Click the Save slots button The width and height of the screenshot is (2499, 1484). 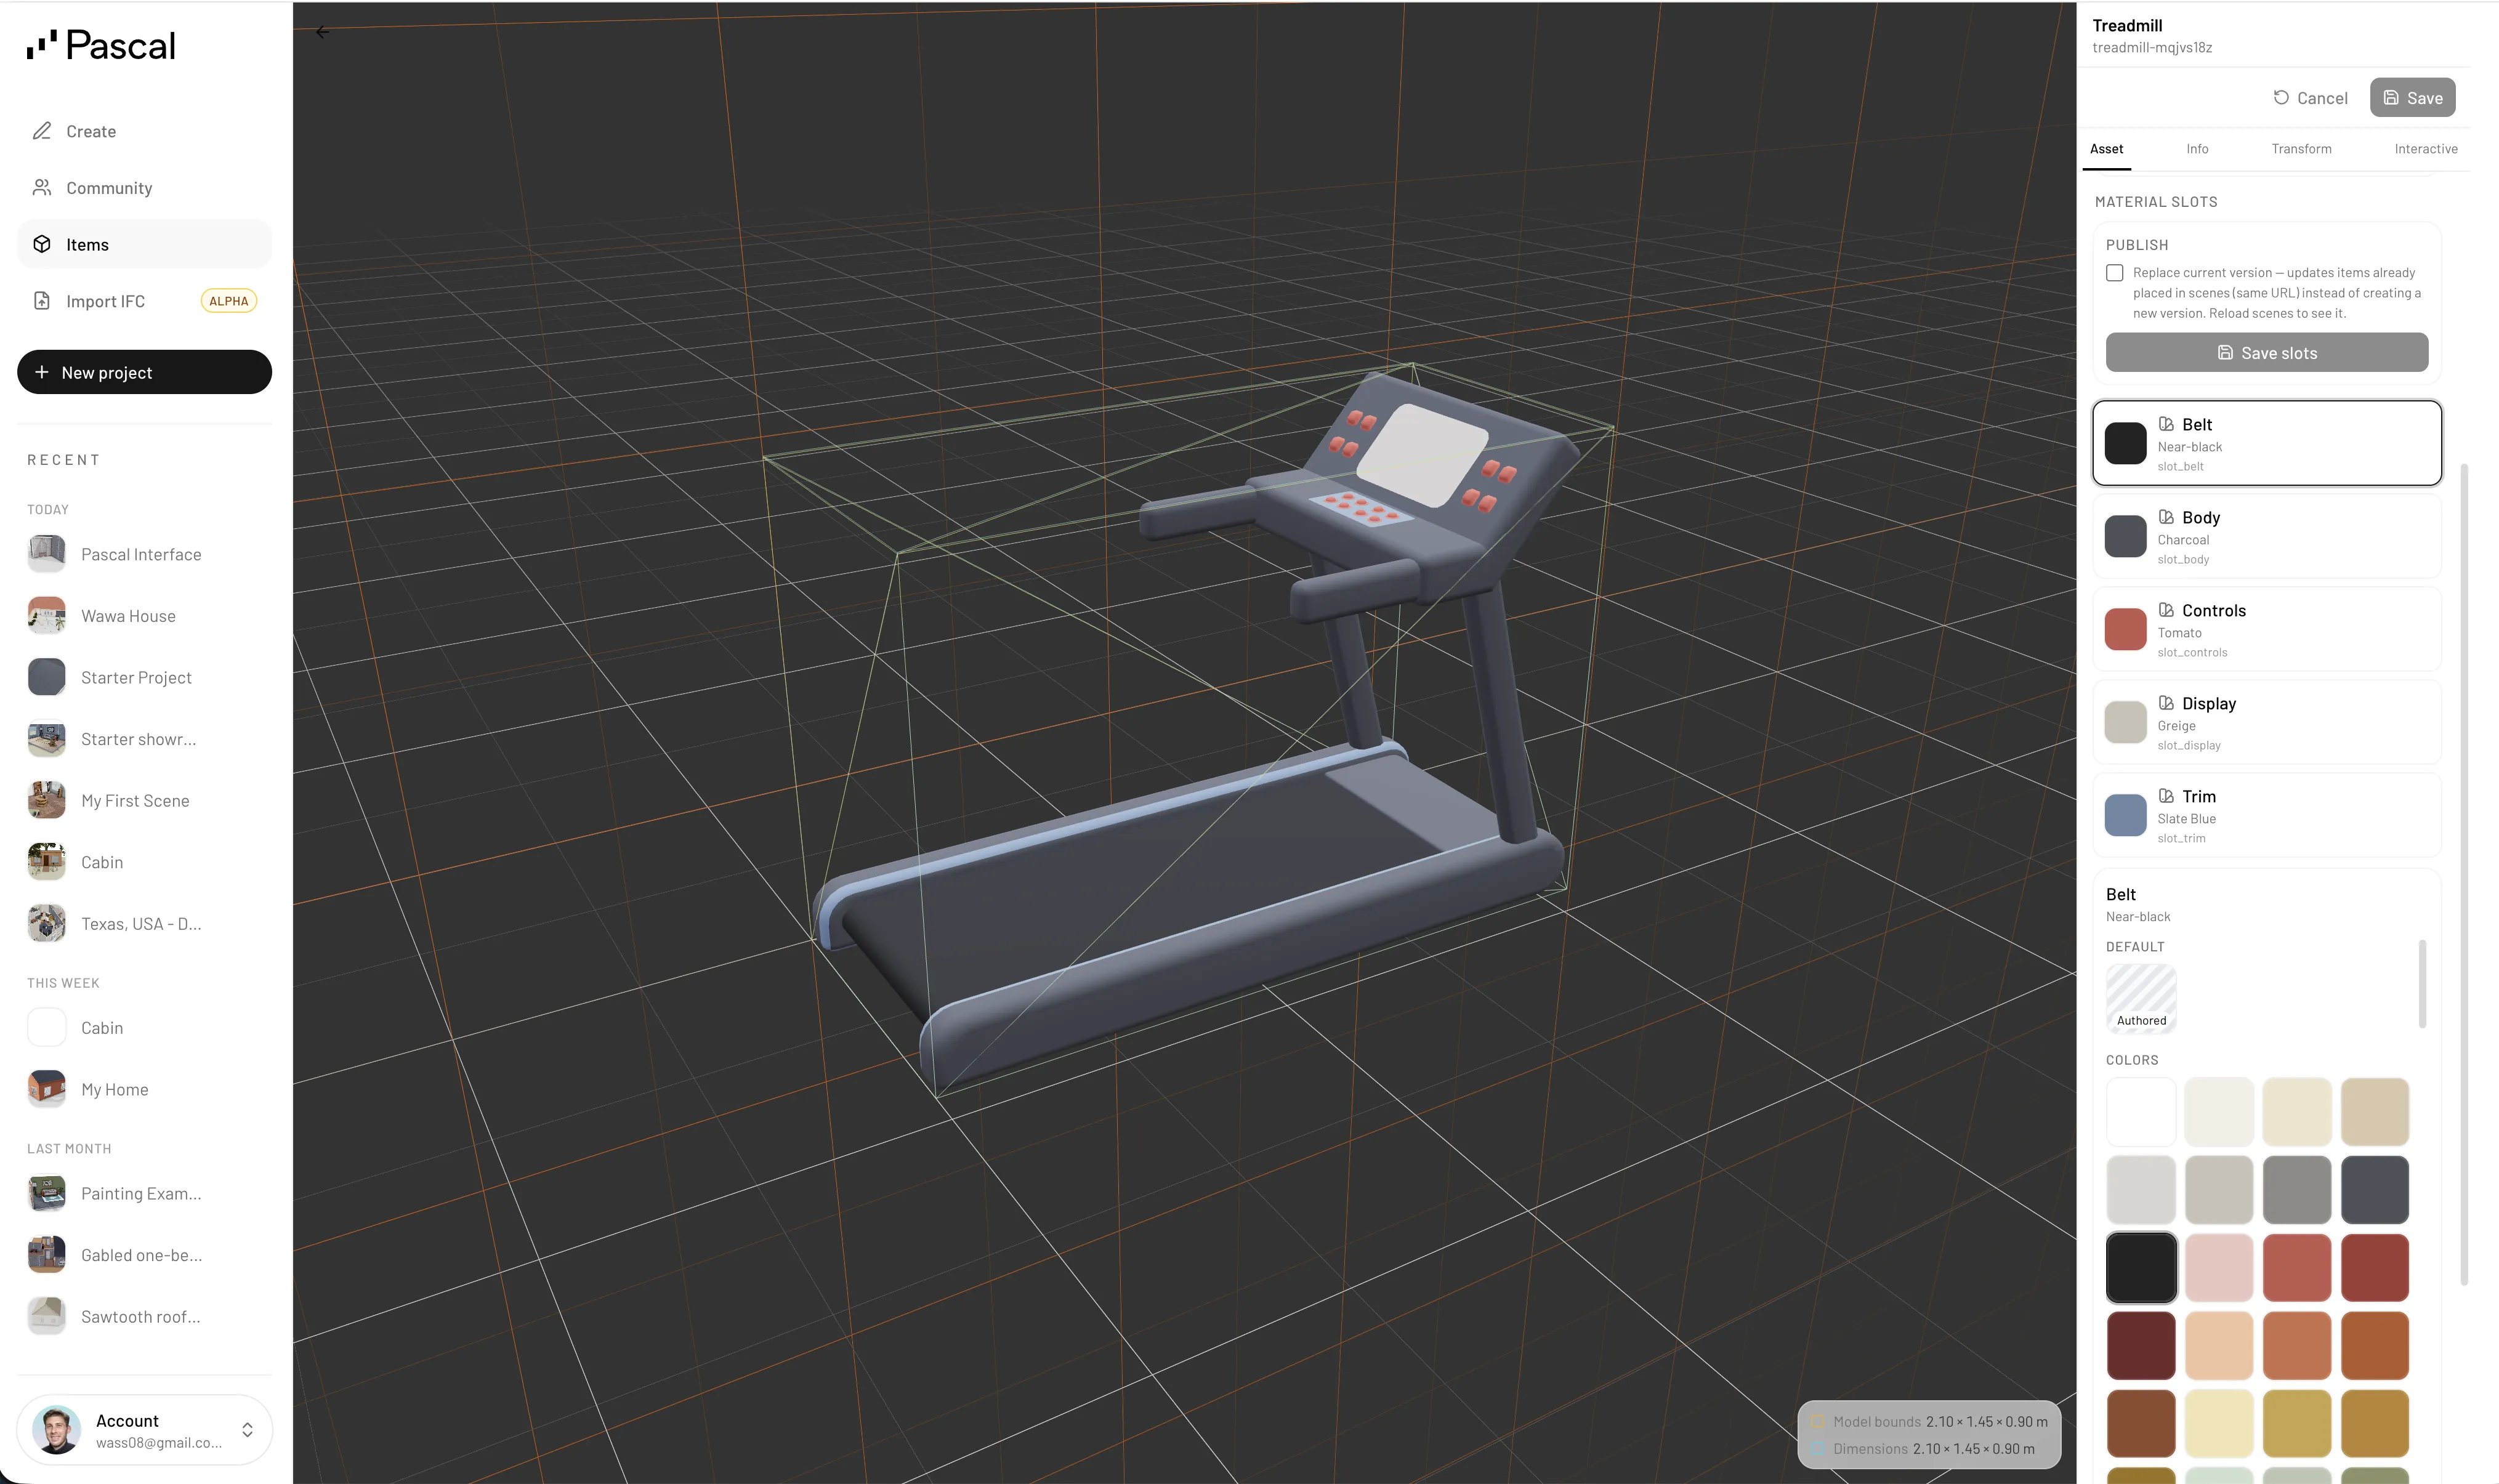pos(2267,352)
